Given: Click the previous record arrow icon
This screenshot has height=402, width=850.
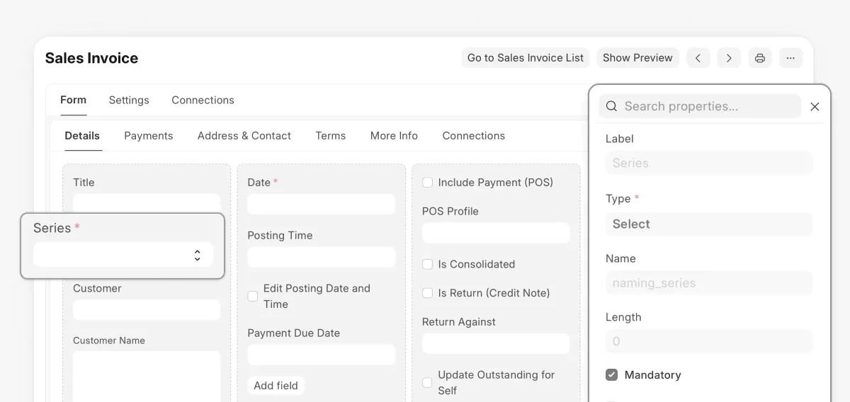Looking at the screenshot, I should 698,58.
